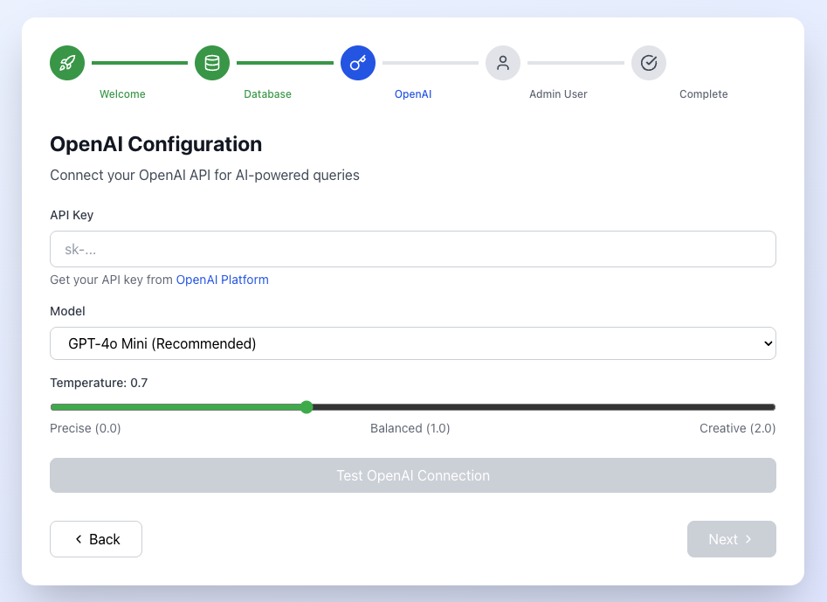Open the OpenAI Platform link
The height and width of the screenshot is (602, 827).
click(x=223, y=280)
